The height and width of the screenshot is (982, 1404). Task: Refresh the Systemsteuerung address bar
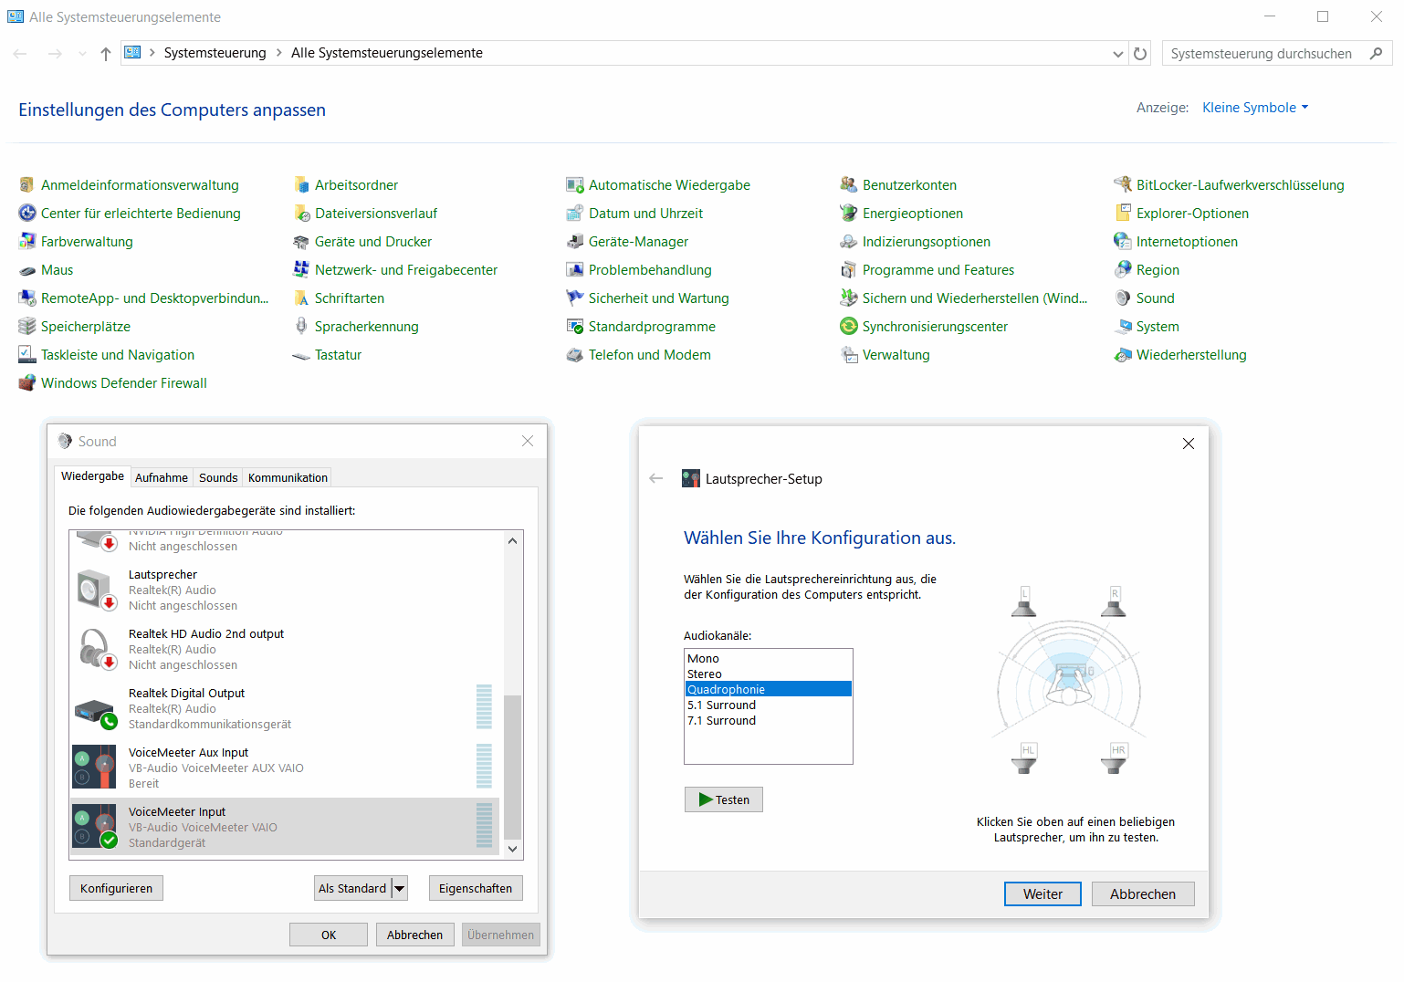[x=1140, y=54]
